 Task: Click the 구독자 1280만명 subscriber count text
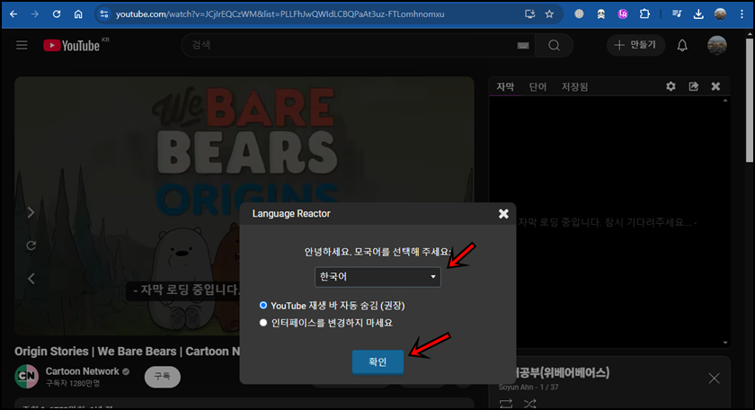coord(73,384)
